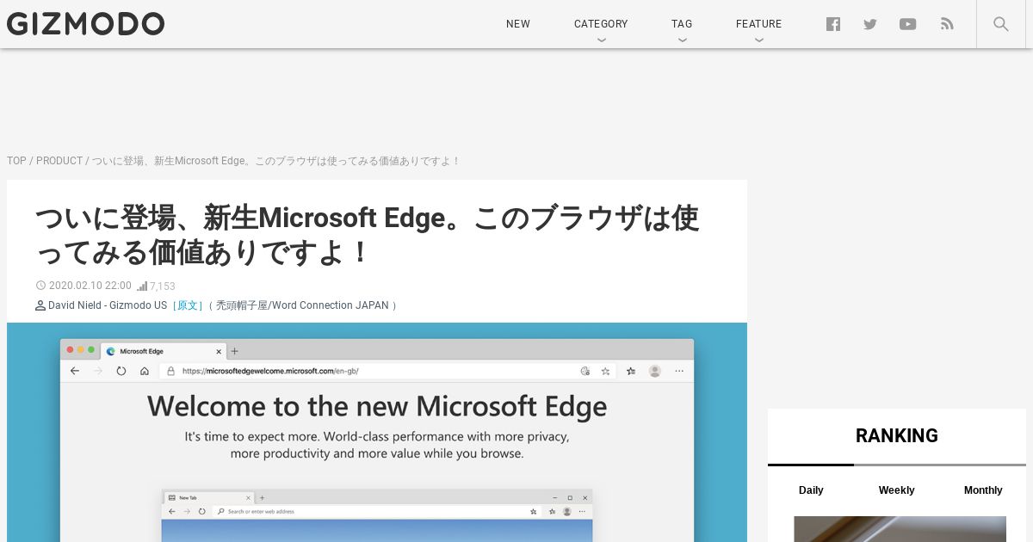The image size is (1033, 542).
Task: Open the Gizmodo YouTube icon
Action: coord(908,24)
